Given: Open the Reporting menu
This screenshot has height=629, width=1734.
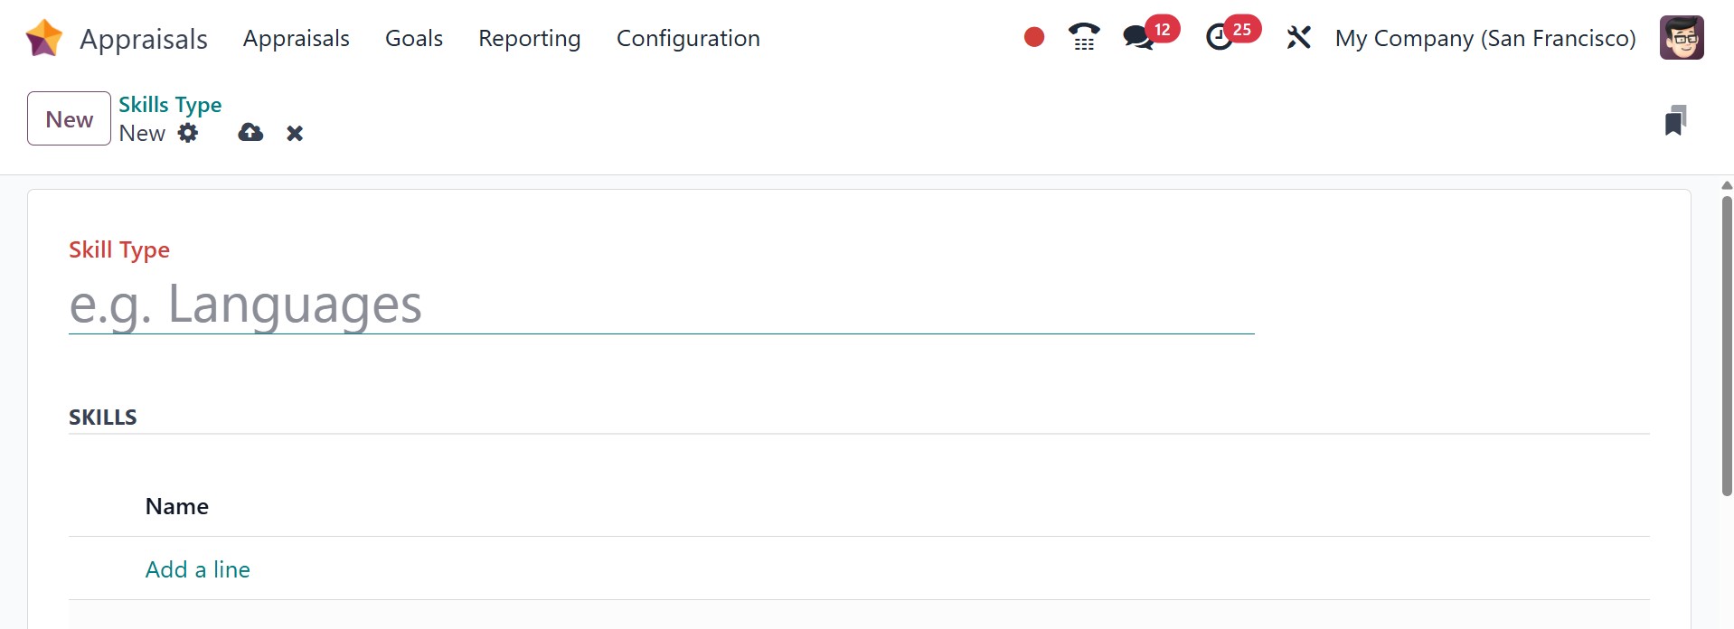Looking at the screenshot, I should click(529, 38).
